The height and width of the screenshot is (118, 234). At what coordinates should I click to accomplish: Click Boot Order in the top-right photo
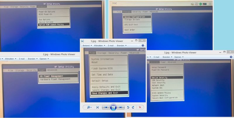[130, 30]
